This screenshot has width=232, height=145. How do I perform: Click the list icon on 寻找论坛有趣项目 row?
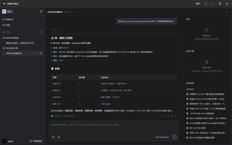tap(41, 53)
